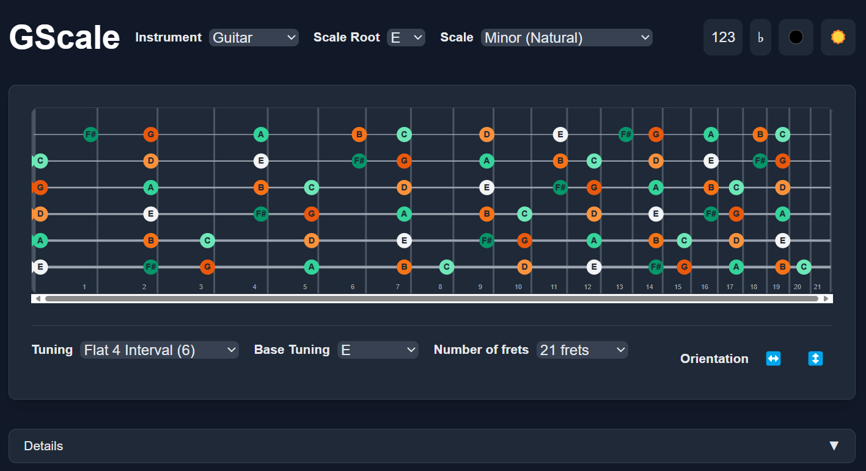
Task: Switch to light mode with the sun icon
Action: click(837, 37)
